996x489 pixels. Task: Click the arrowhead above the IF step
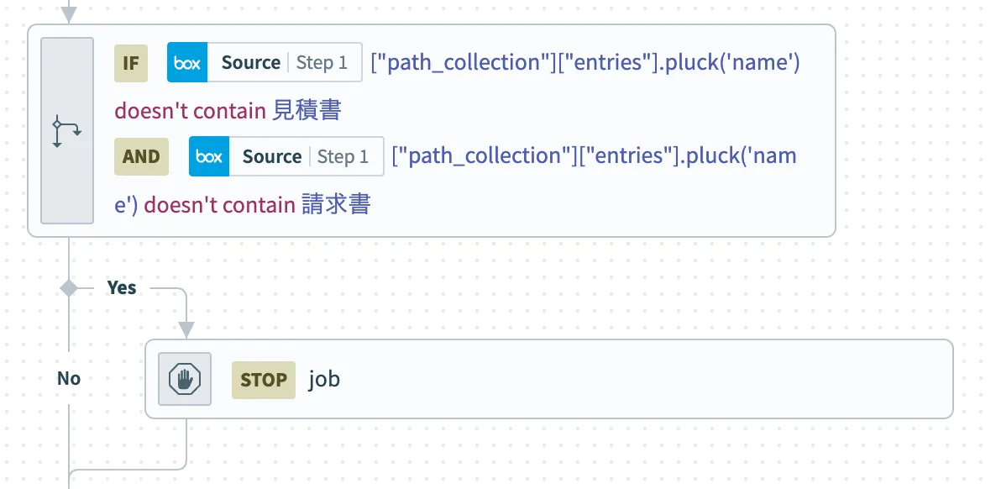click(x=69, y=14)
